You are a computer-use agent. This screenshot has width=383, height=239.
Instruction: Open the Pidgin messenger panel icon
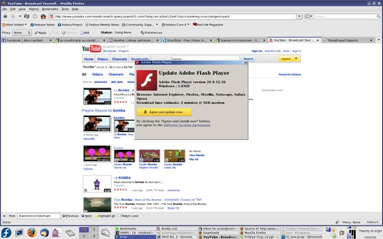[x=57, y=232]
